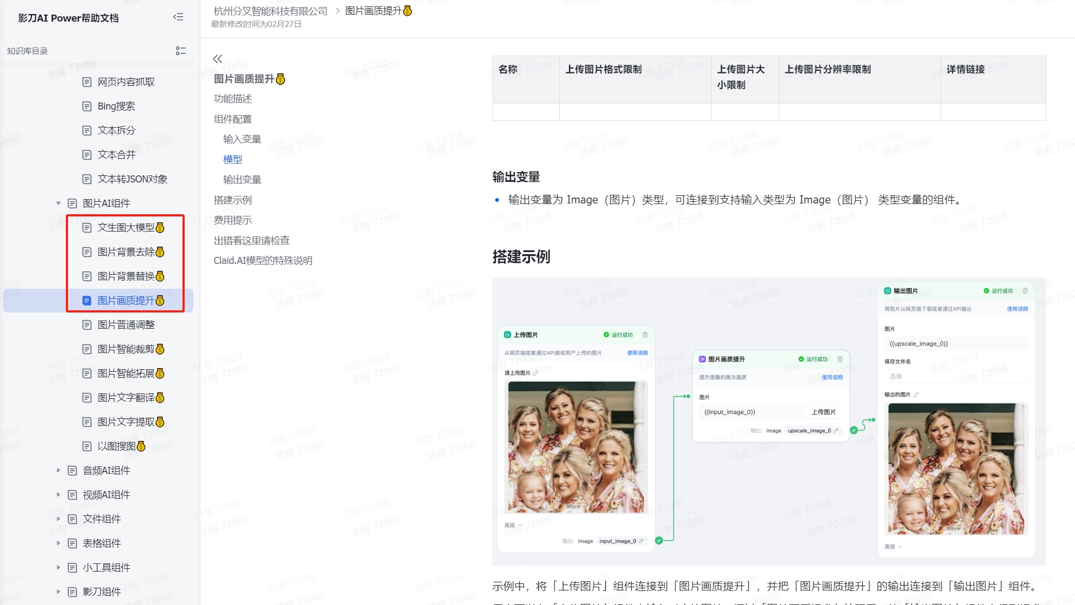Click the document icon beside 图片普通调整
Screen dimensions: 1075x605
click(86, 325)
